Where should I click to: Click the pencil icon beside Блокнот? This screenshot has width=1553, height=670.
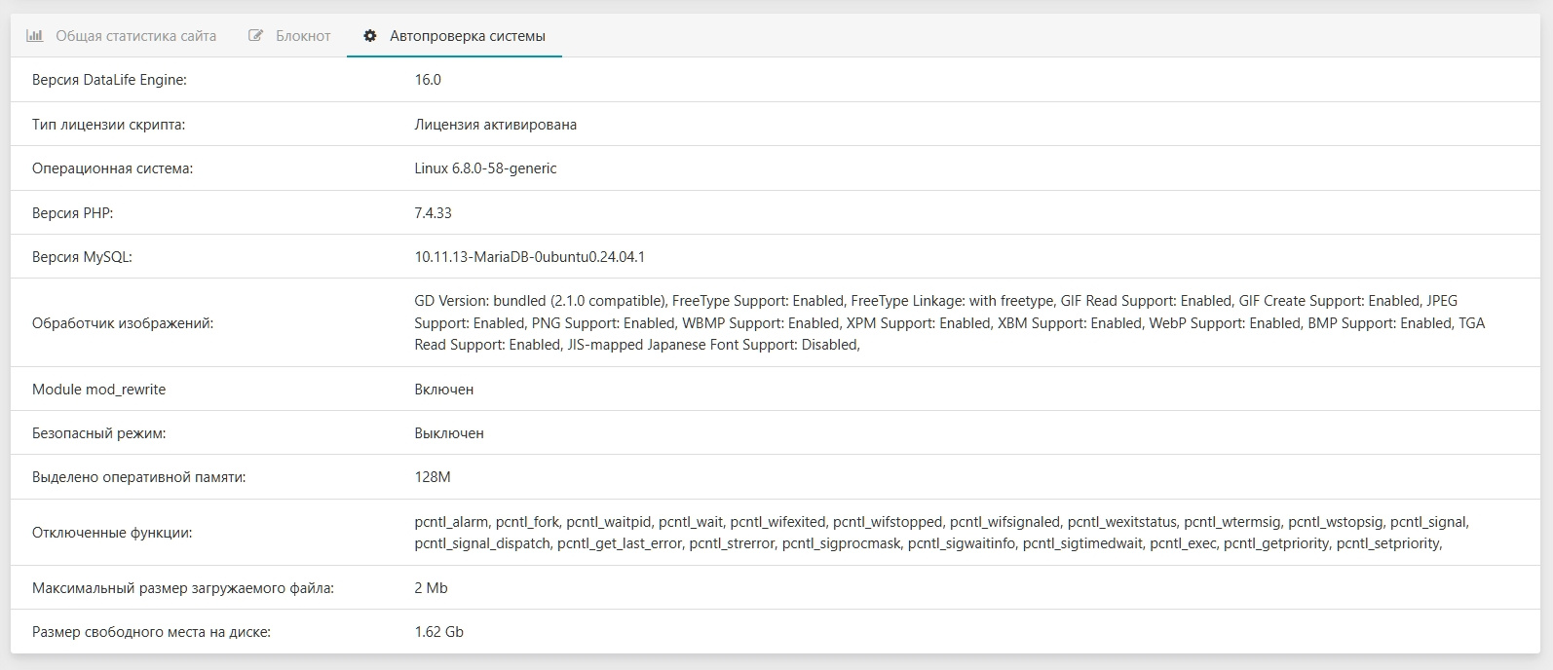(x=256, y=36)
